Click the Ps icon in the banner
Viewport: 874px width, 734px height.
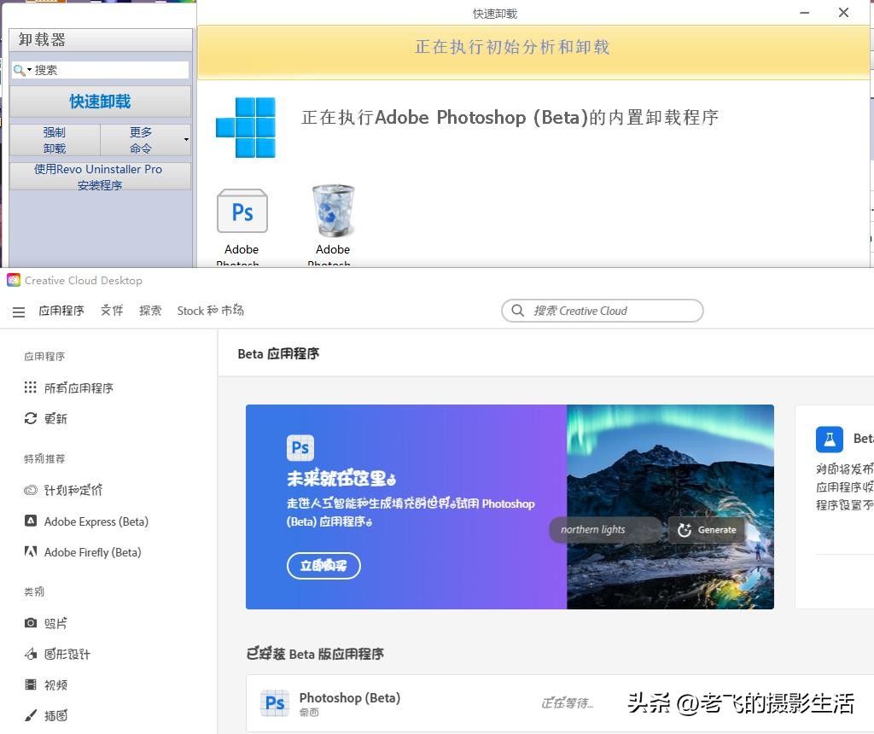(x=300, y=447)
